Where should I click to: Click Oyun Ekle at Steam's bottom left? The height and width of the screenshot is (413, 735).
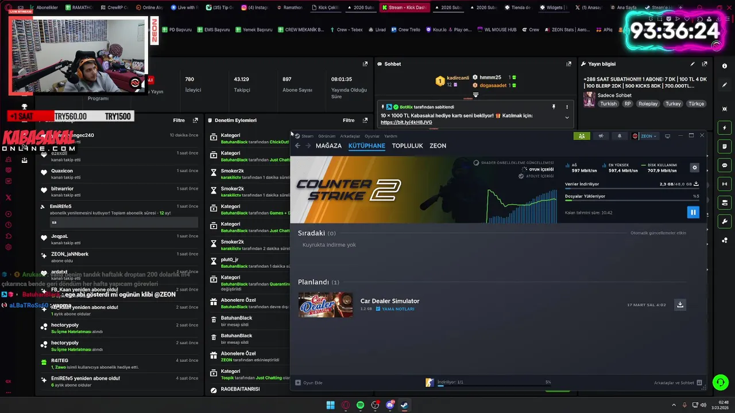click(309, 383)
